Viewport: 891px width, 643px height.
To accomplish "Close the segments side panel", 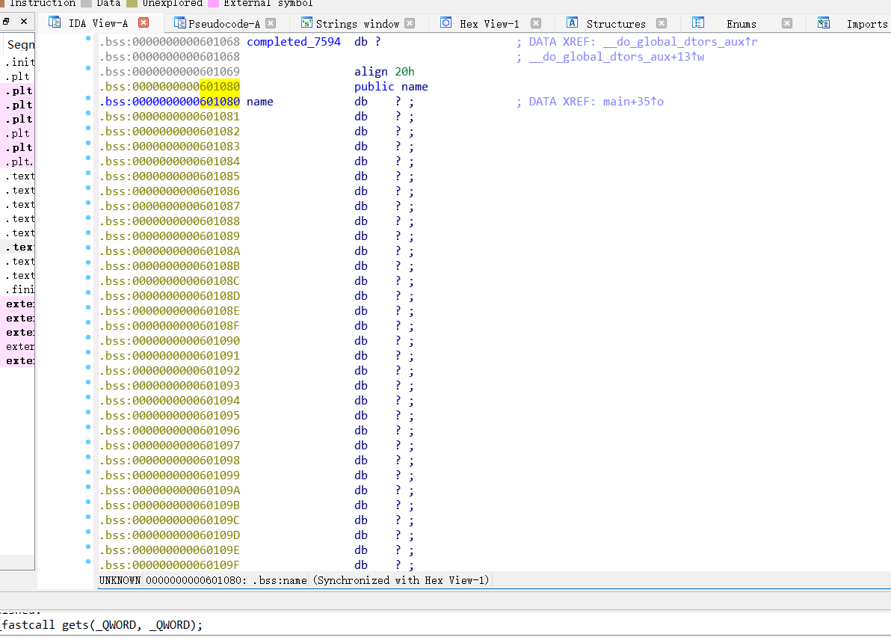I will 24,22.
